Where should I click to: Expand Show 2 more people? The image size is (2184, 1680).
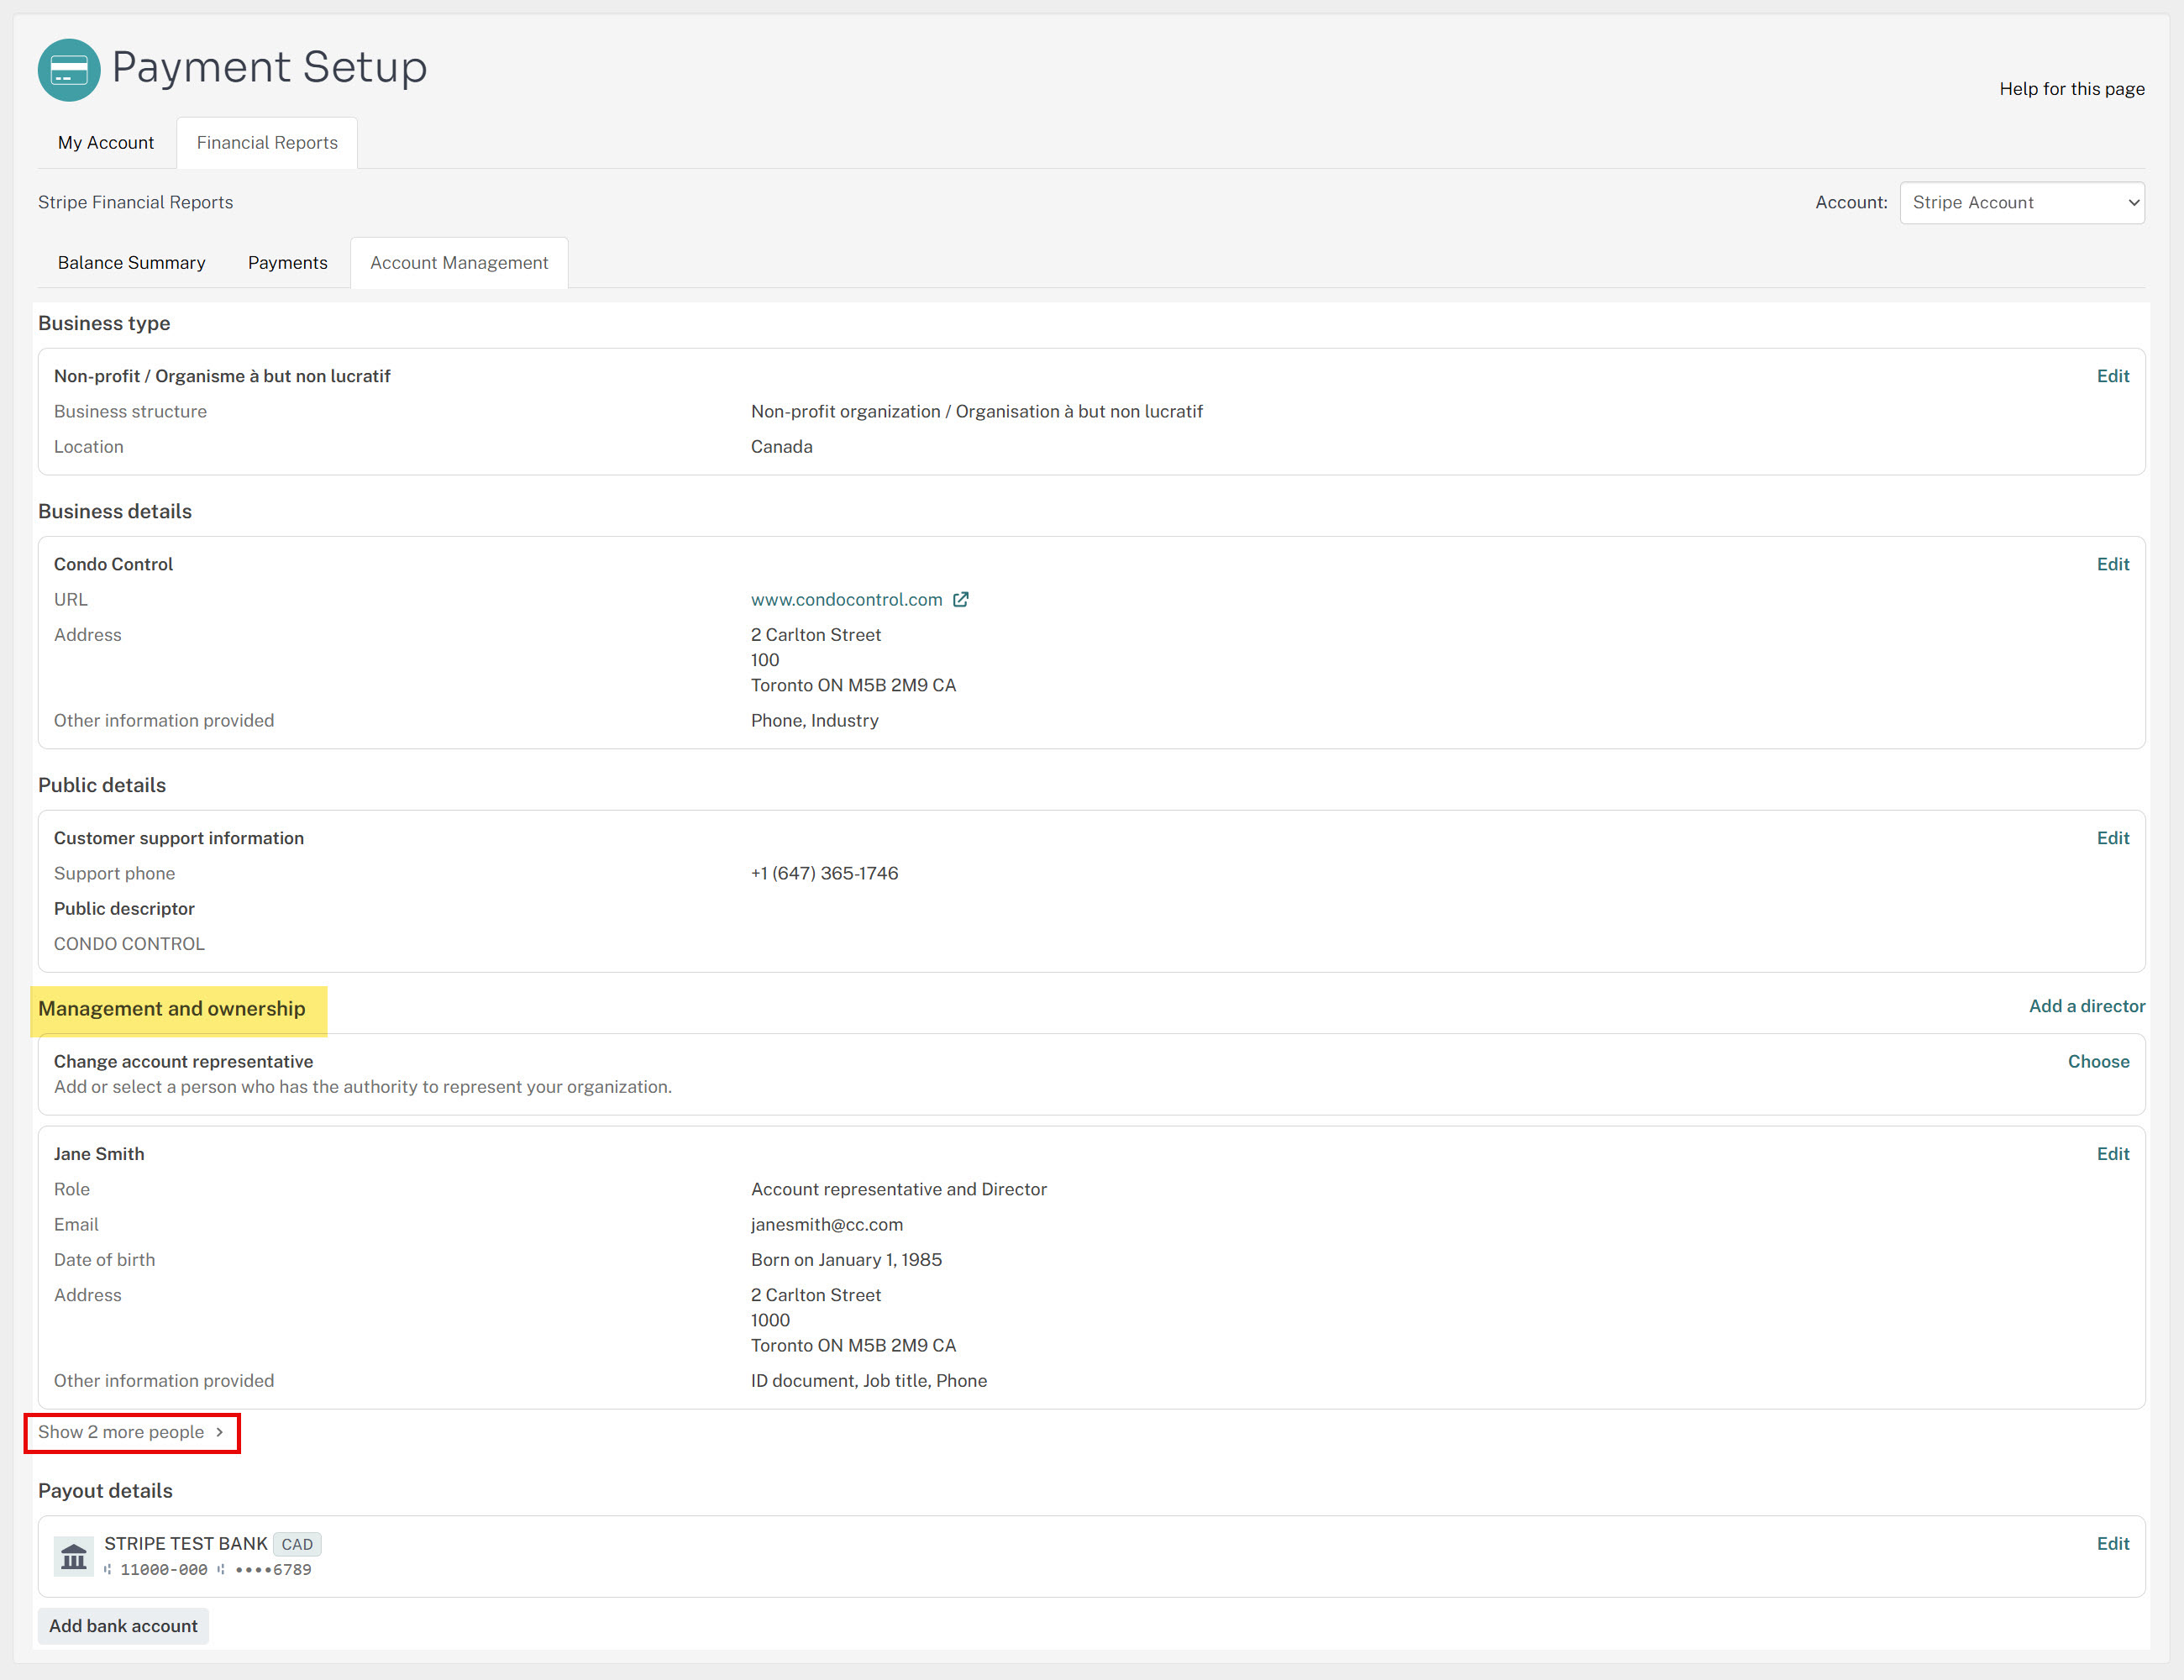(132, 1433)
